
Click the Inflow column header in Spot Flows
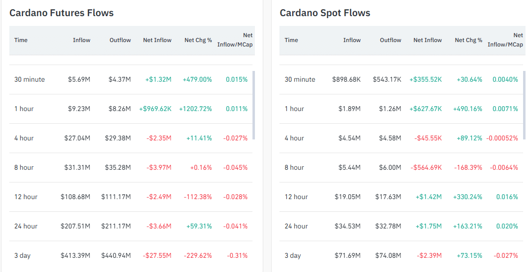pyautogui.click(x=351, y=40)
